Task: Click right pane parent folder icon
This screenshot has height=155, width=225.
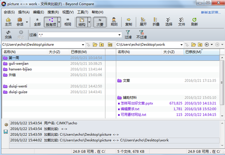Action: 200,45
